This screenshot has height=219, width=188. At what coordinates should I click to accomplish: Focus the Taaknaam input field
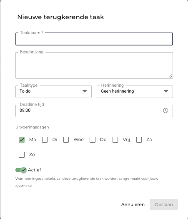tap(94, 39)
